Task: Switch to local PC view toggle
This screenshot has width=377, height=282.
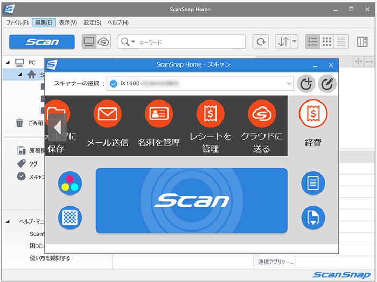Action: [89, 42]
